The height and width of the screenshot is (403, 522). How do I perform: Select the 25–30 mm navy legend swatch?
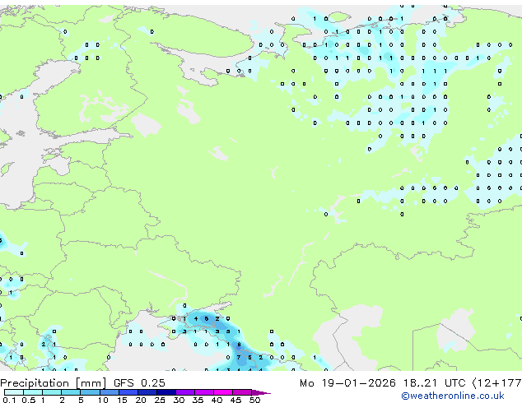[x=165, y=392]
